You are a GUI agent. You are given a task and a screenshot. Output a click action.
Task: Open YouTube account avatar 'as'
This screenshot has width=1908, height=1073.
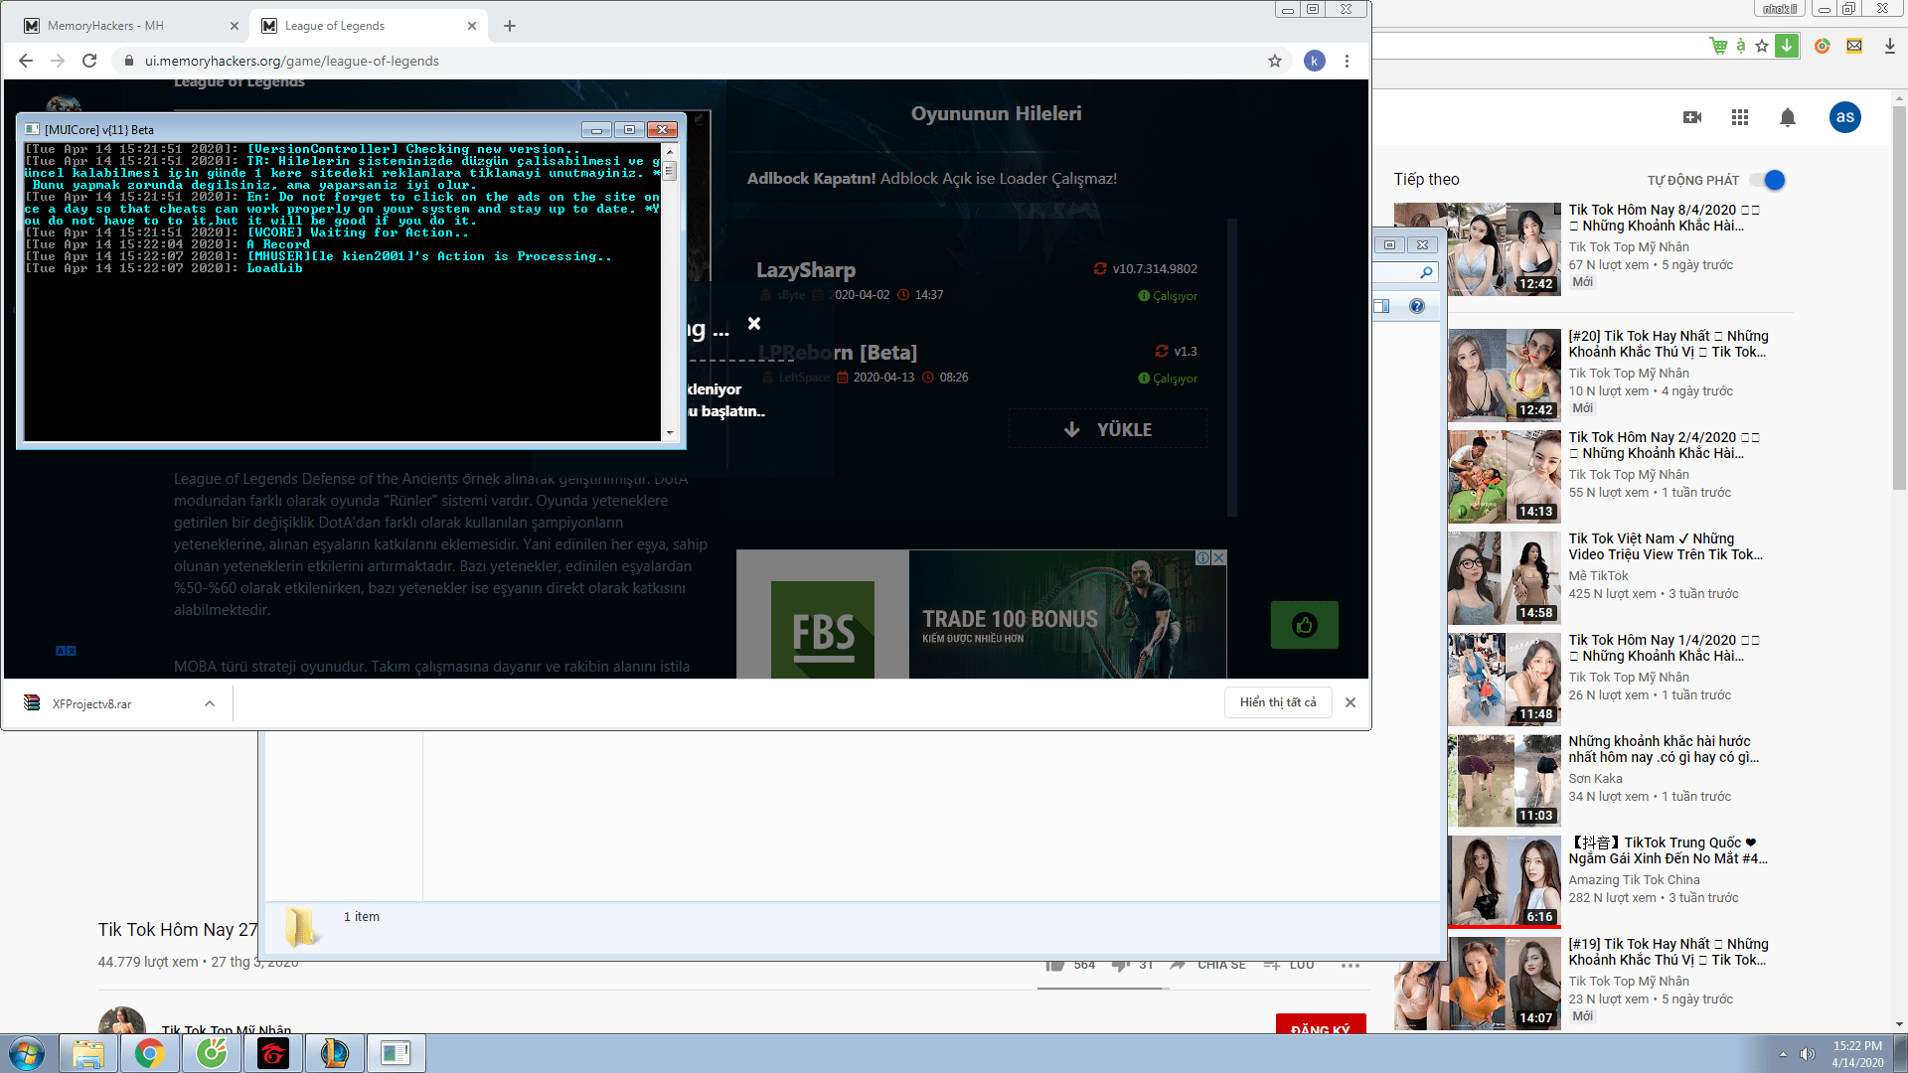tap(1845, 117)
